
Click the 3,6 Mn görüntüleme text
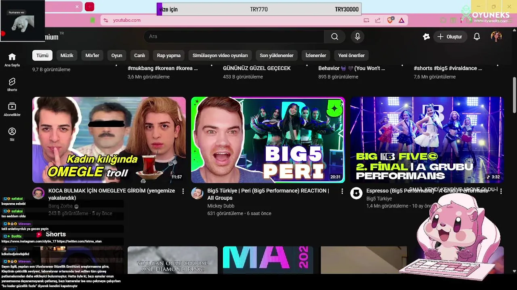pyautogui.click(x=149, y=77)
